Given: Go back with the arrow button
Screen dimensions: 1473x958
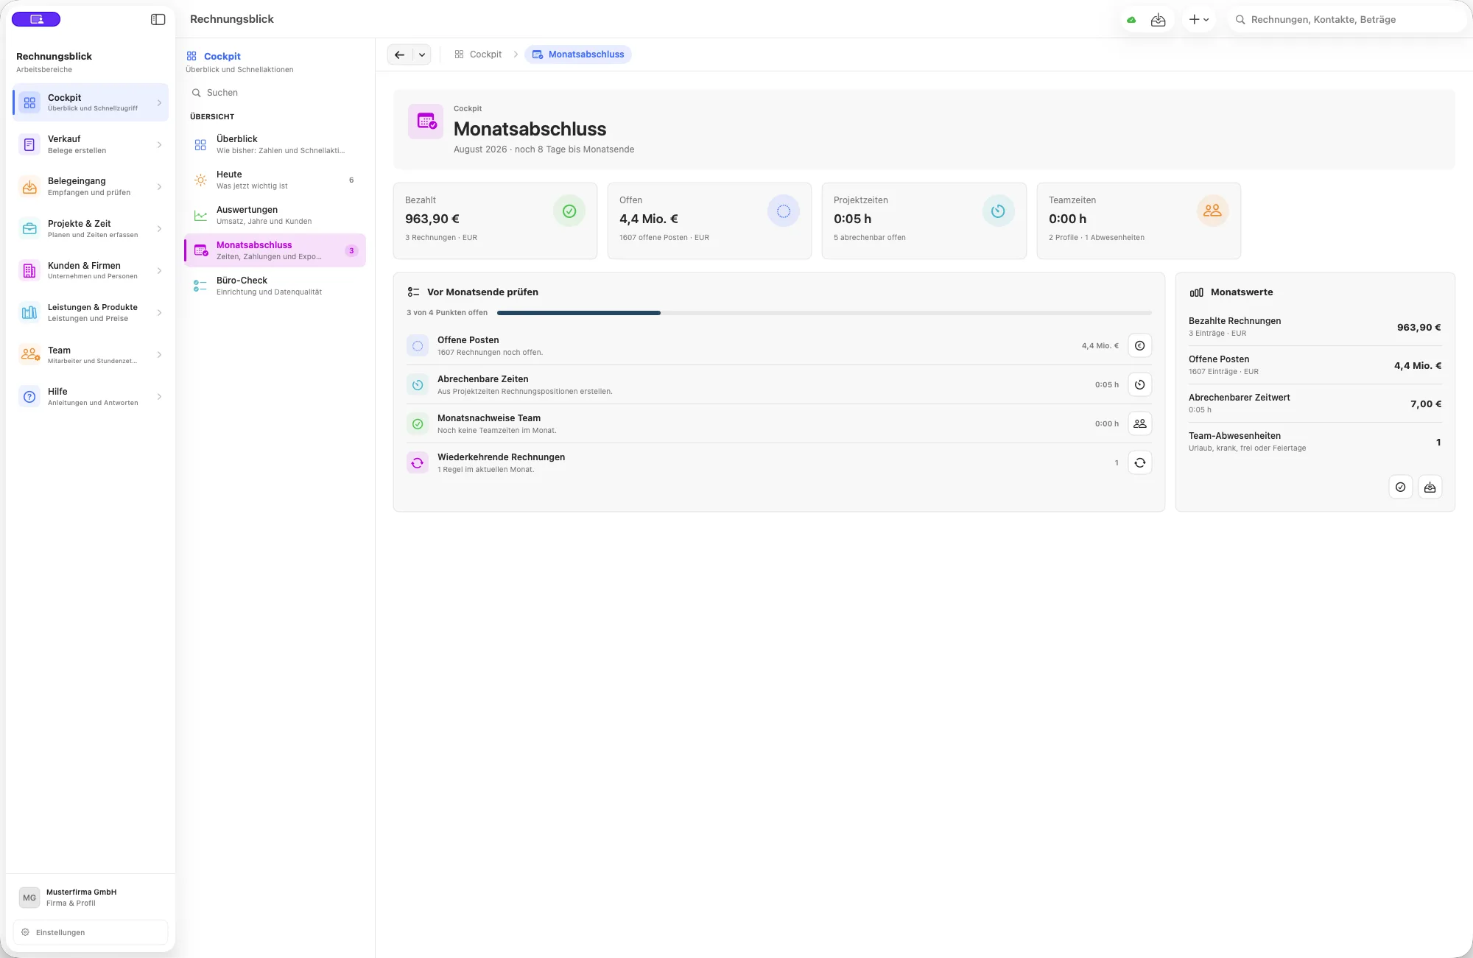Looking at the screenshot, I should pyautogui.click(x=400, y=54).
